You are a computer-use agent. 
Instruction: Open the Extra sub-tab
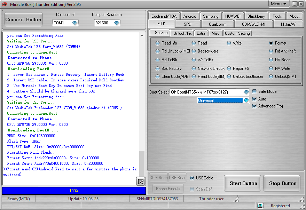[x=201, y=33]
